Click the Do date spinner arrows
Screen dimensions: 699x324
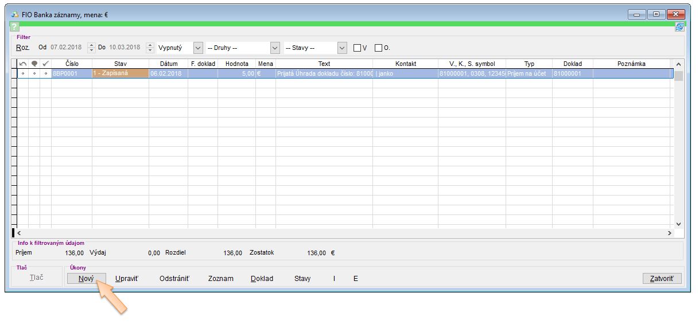point(150,48)
